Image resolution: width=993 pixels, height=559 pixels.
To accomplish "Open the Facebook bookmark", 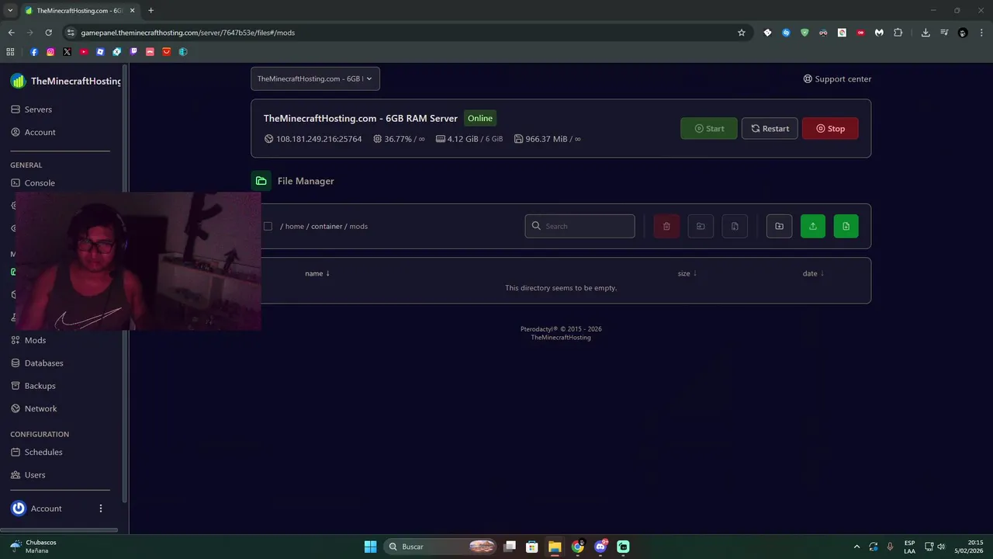I will (x=34, y=52).
